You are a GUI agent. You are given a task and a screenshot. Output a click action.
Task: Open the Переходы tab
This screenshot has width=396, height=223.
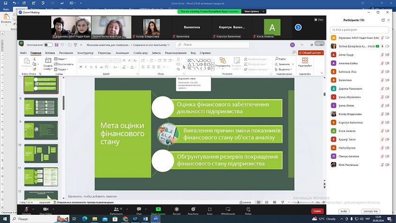coord(105,53)
